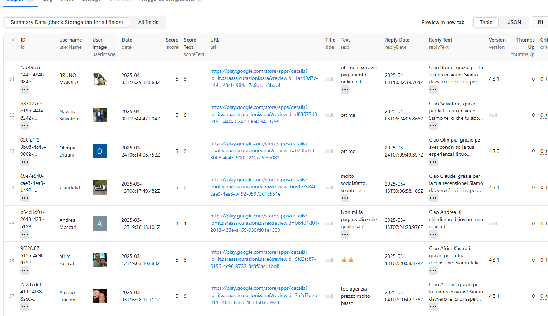
Task: Select the username 'afrim kastrati'
Action: click(67, 260)
